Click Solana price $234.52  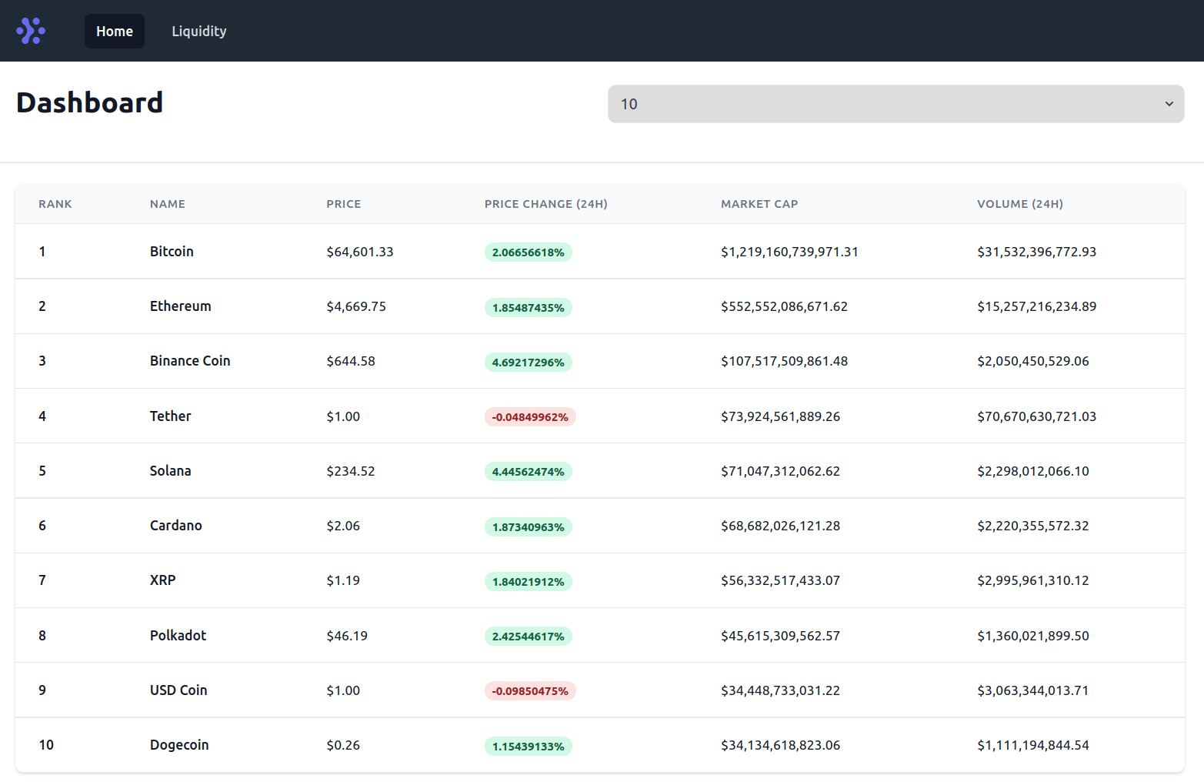pos(351,471)
